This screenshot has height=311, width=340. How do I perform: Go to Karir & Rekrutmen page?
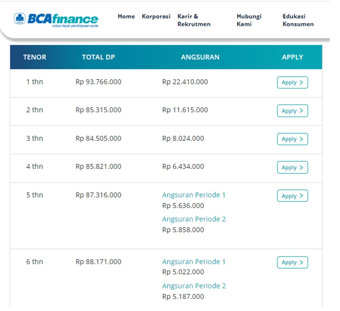click(194, 20)
